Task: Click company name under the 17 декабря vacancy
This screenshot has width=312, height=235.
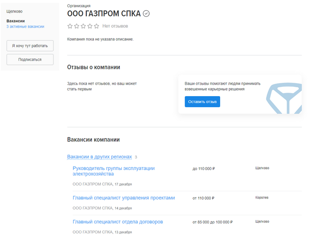Action: coord(92,184)
